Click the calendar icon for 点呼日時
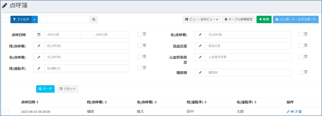322x116 pixels. 39,35
